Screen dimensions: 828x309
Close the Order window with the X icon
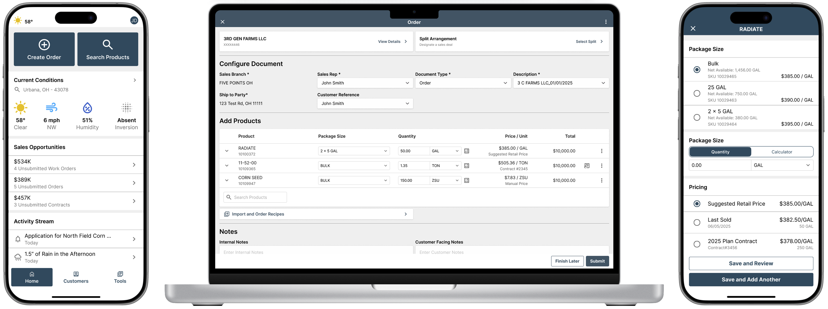pyautogui.click(x=222, y=22)
